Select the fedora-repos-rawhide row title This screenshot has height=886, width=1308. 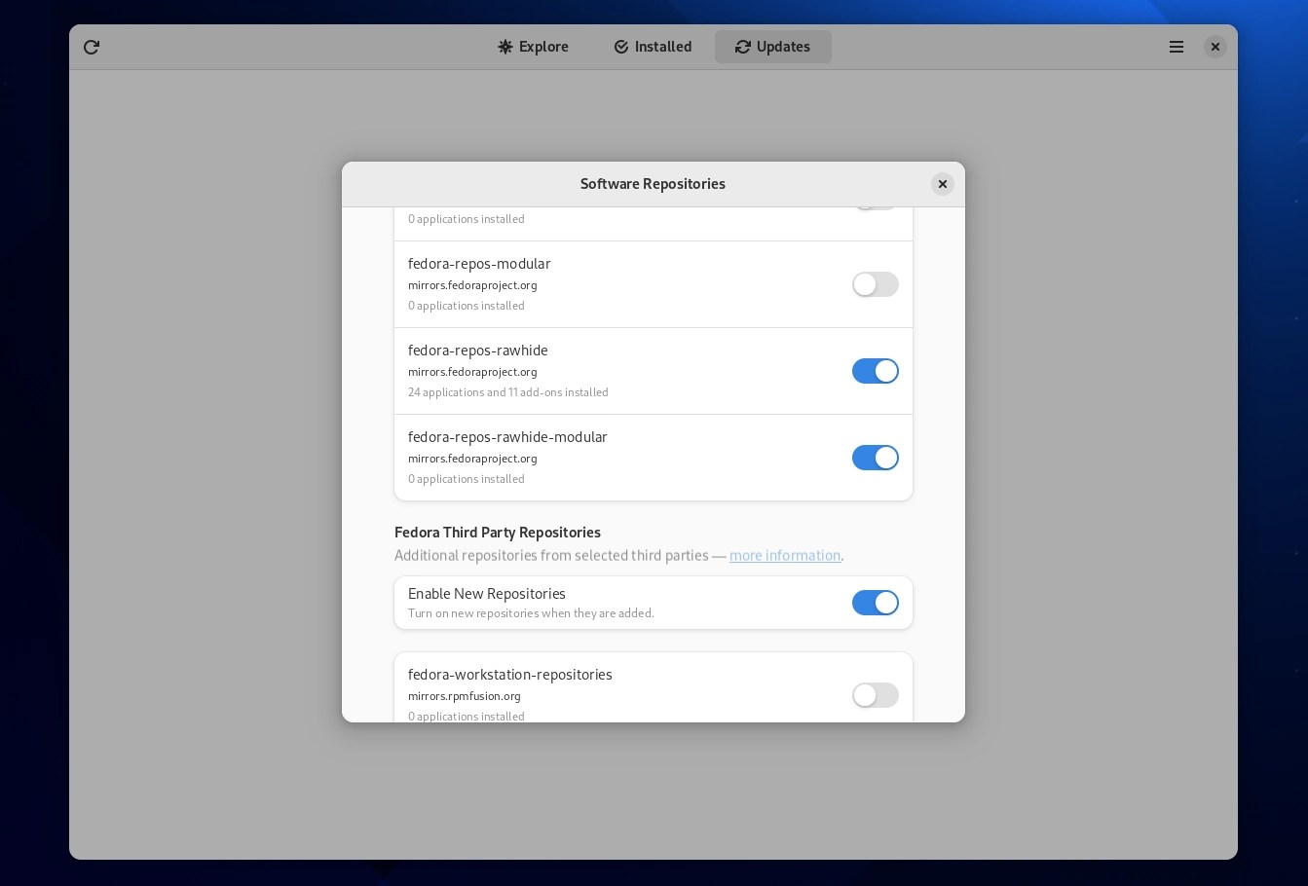point(478,351)
